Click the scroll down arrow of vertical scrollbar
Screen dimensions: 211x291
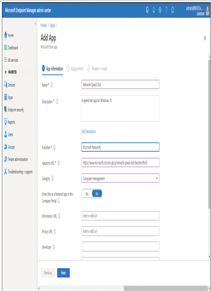pyautogui.click(x=209, y=257)
